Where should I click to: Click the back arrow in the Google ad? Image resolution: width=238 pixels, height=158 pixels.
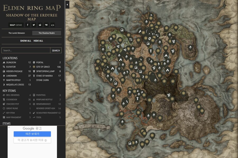coord(9,127)
